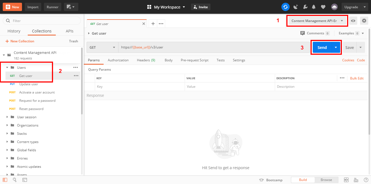Image resolution: width=371 pixels, height=184 pixels.
Task: Open the Authorization tab
Action: point(118,60)
